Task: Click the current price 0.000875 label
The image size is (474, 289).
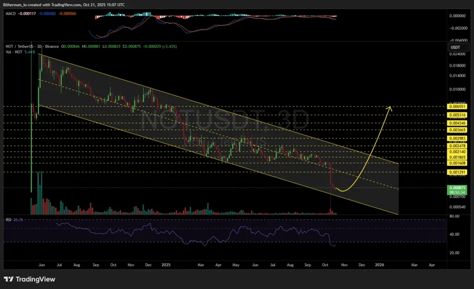Action: [454, 188]
